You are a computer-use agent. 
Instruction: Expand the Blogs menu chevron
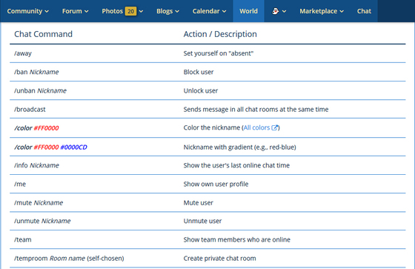click(x=177, y=11)
